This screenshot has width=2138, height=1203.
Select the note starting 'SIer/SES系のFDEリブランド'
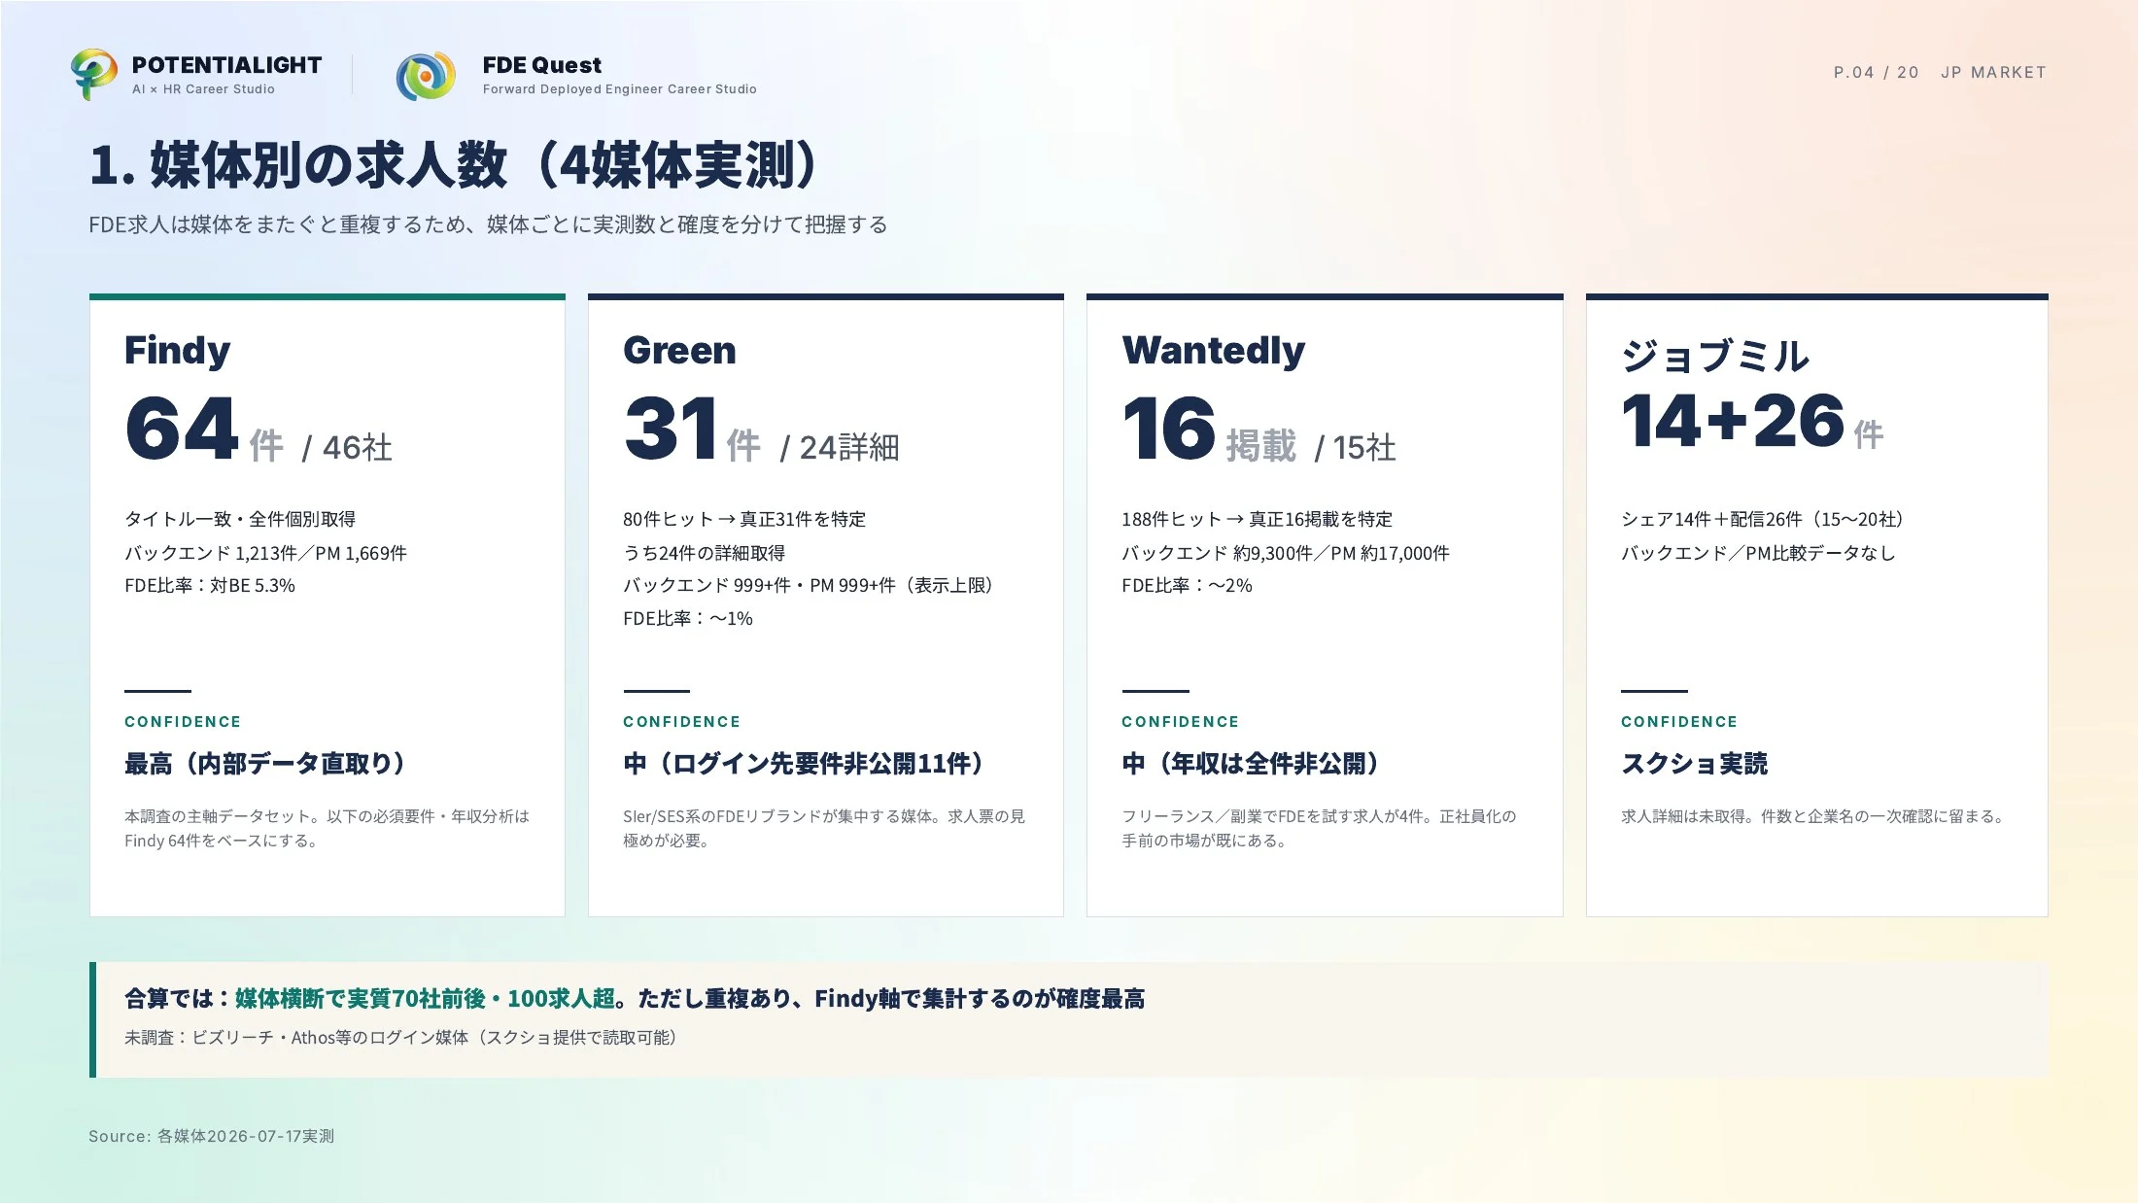click(x=824, y=828)
